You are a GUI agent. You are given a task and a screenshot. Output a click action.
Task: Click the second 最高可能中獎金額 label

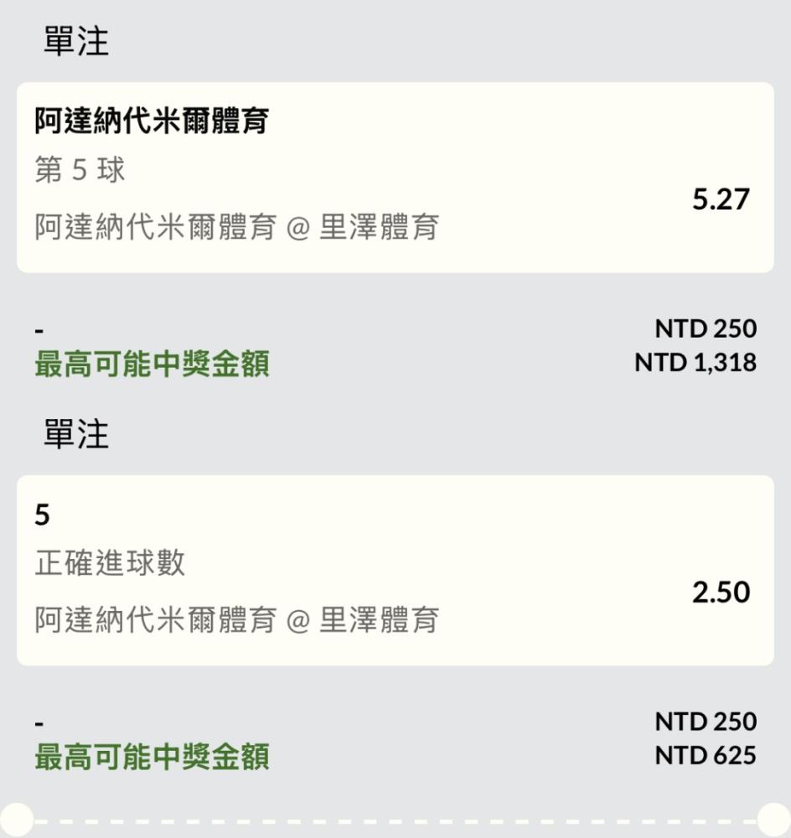point(152,757)
